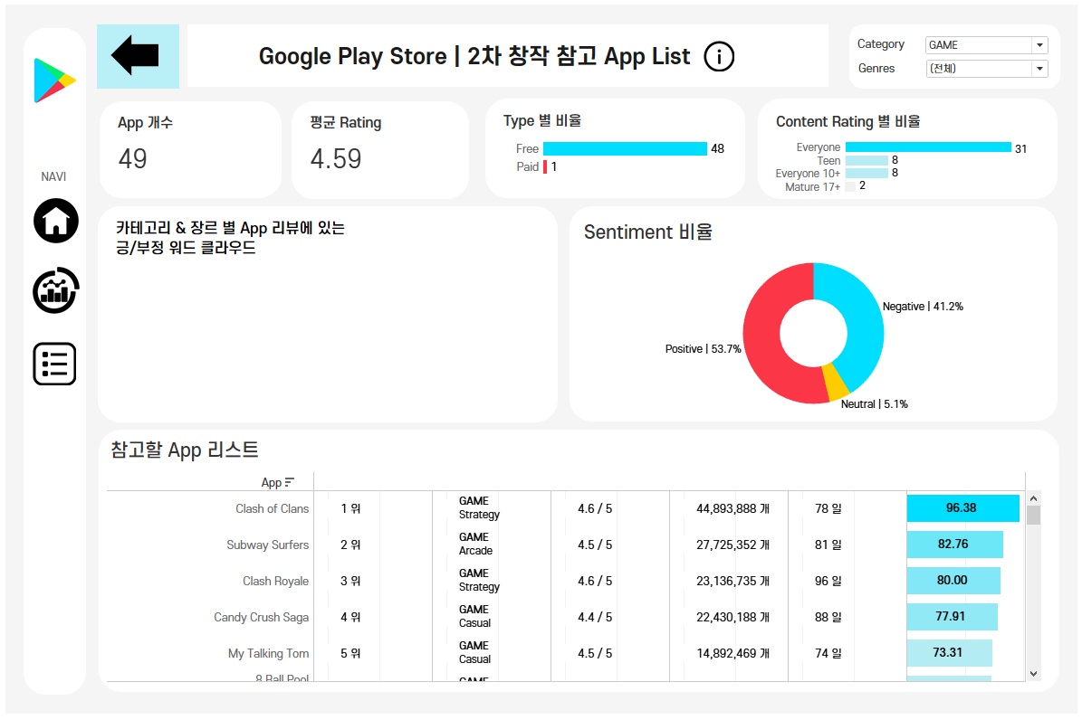Click the 3 위 rank cell
Viewport: 1082px width, 720px height.
[x=350, y=582]
